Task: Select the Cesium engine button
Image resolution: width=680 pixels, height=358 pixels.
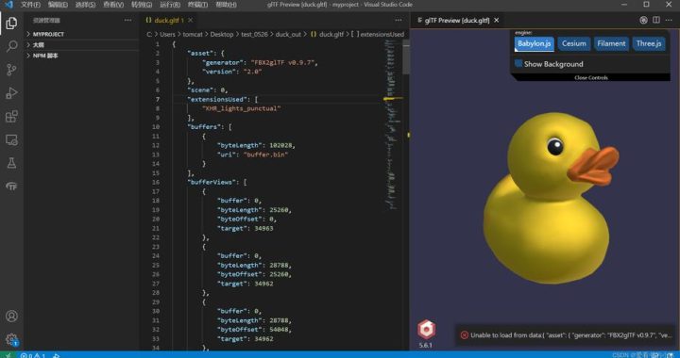Action: tap(574, 43)
